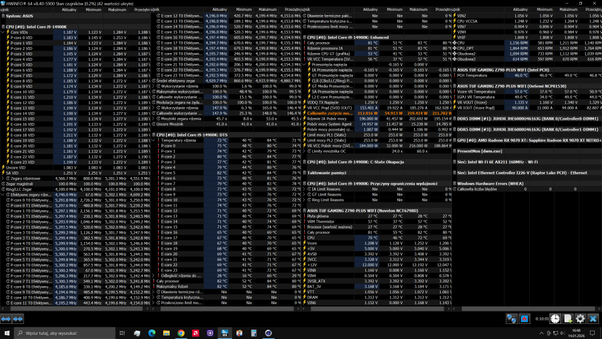Screen dimensions: 602x339
Task: Collapse the Core VIDs group
Action: click(4, 32)
